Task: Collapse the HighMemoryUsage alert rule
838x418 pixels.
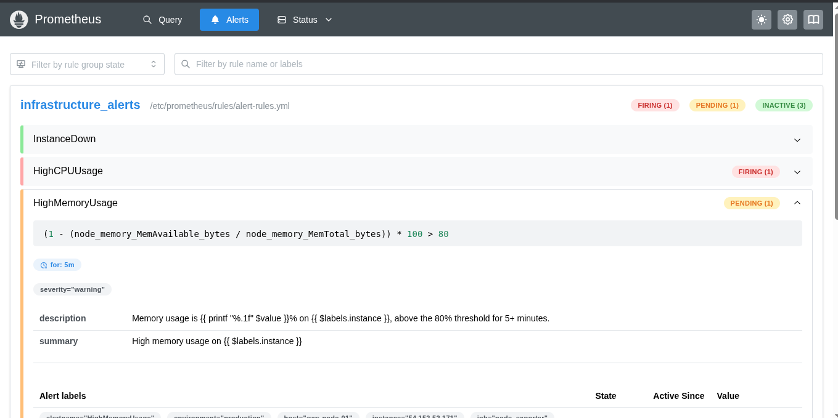Action: (797, 202)
